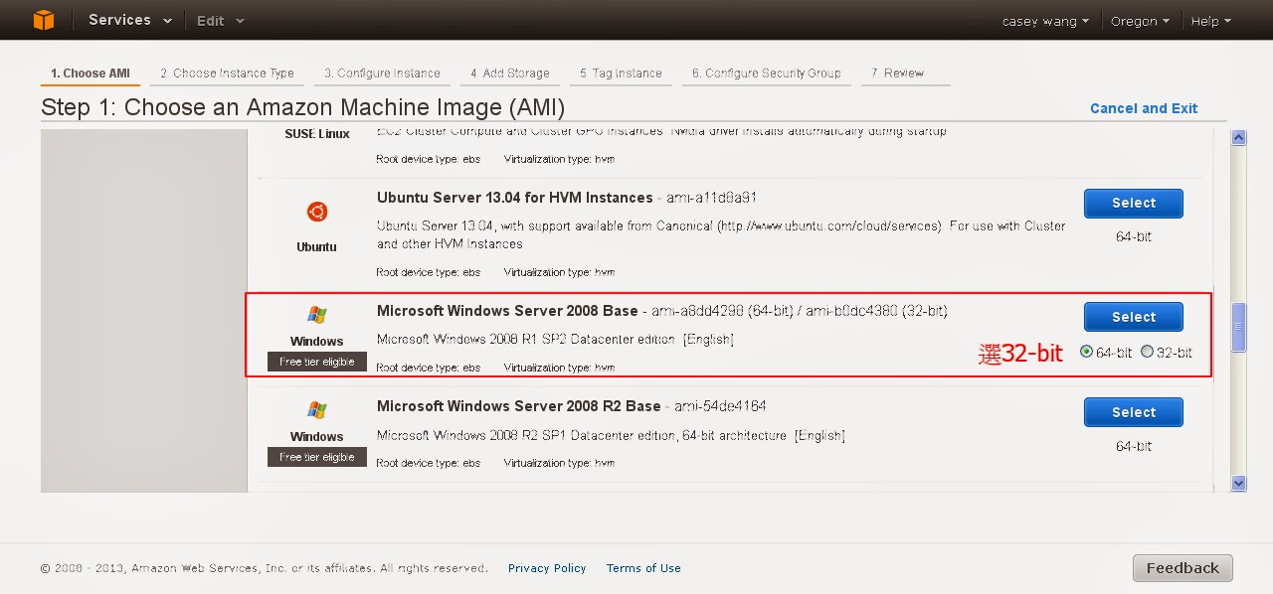1273x594 pixels.
Task: Go to 5. Tag Instance tab
Action: tap(621, 74)
